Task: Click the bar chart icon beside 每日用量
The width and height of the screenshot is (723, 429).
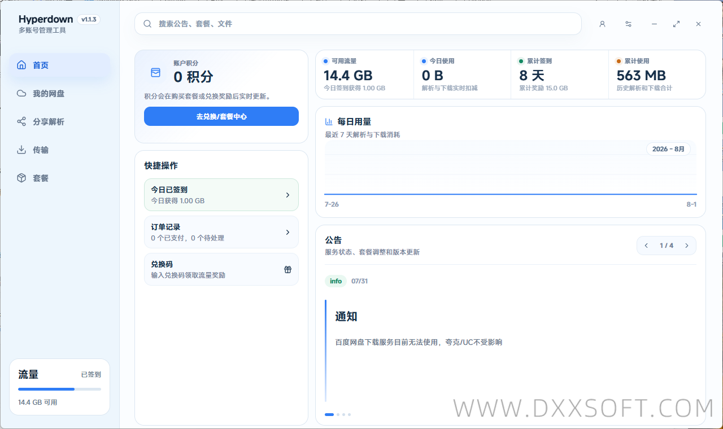Action: pyautogui.click(x=329, y=121)
